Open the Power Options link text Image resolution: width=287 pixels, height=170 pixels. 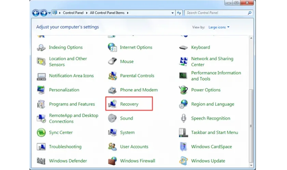pyautogui.click(x=206, y=90)
